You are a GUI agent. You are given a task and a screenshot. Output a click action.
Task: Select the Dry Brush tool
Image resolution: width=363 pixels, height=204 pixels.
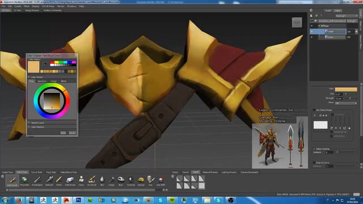pyautogui.click(x=92, y=180)
